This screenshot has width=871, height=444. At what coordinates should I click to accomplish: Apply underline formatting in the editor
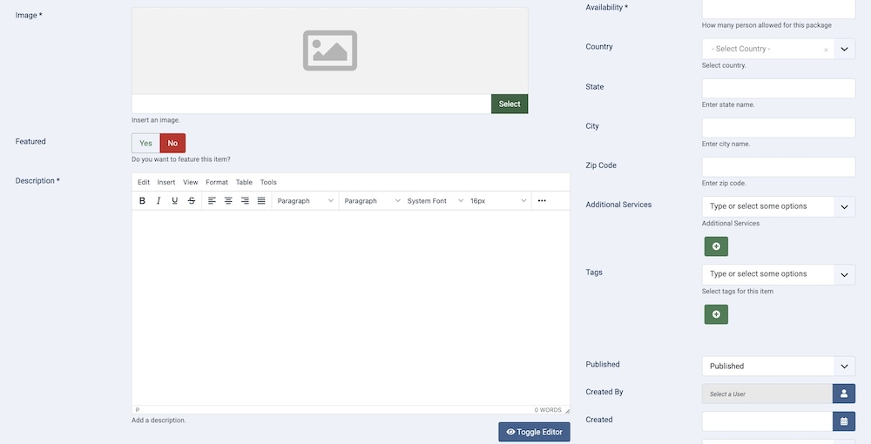pos(175,201)
